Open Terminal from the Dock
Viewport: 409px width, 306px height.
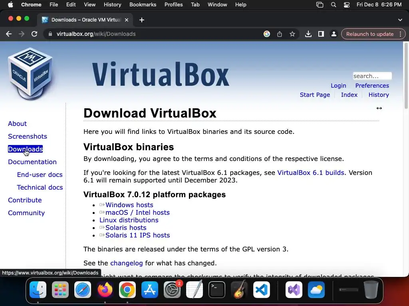click(217, 289)
